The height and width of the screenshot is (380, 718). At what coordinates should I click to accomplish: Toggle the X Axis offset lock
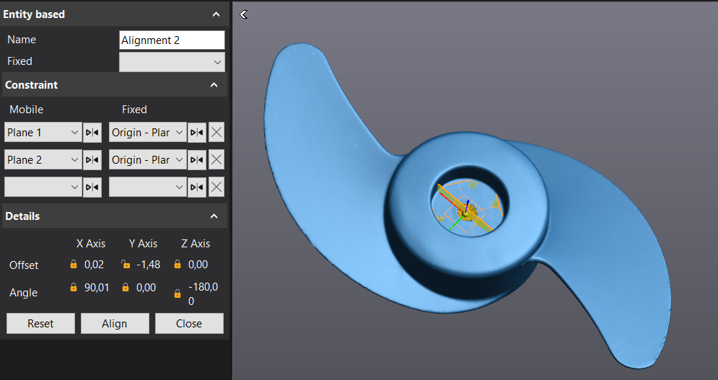pos(73,265)
